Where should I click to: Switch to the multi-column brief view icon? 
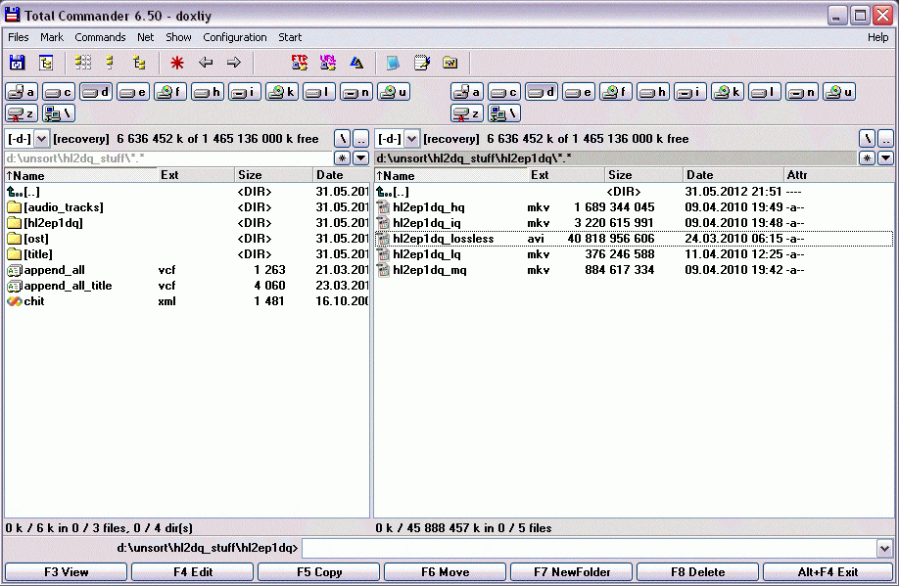(x=83, y=63)
